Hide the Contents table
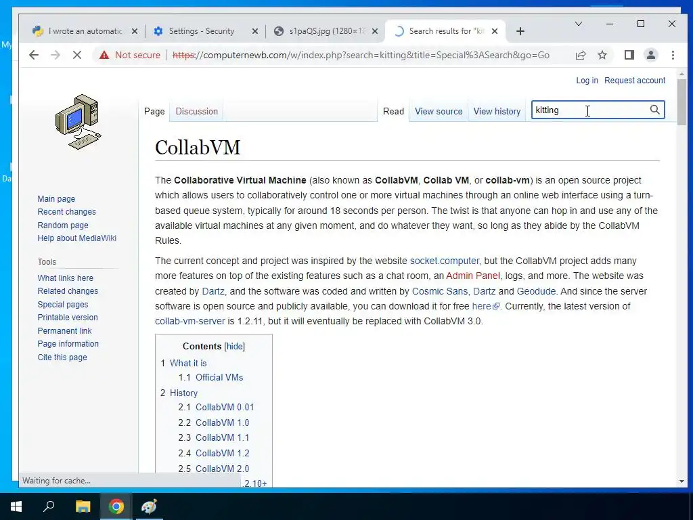The height and width of the screenshot is (520, 693). click(234, 346)
